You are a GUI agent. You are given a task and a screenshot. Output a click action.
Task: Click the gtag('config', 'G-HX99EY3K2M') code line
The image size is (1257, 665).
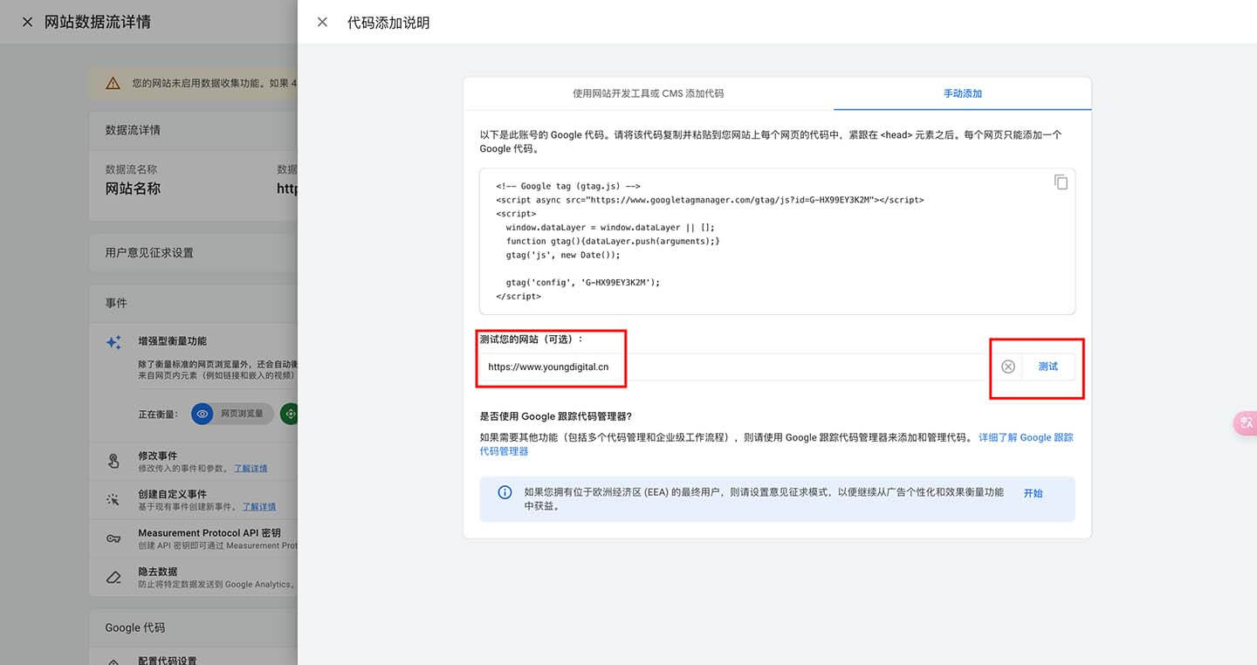(582, 283)
